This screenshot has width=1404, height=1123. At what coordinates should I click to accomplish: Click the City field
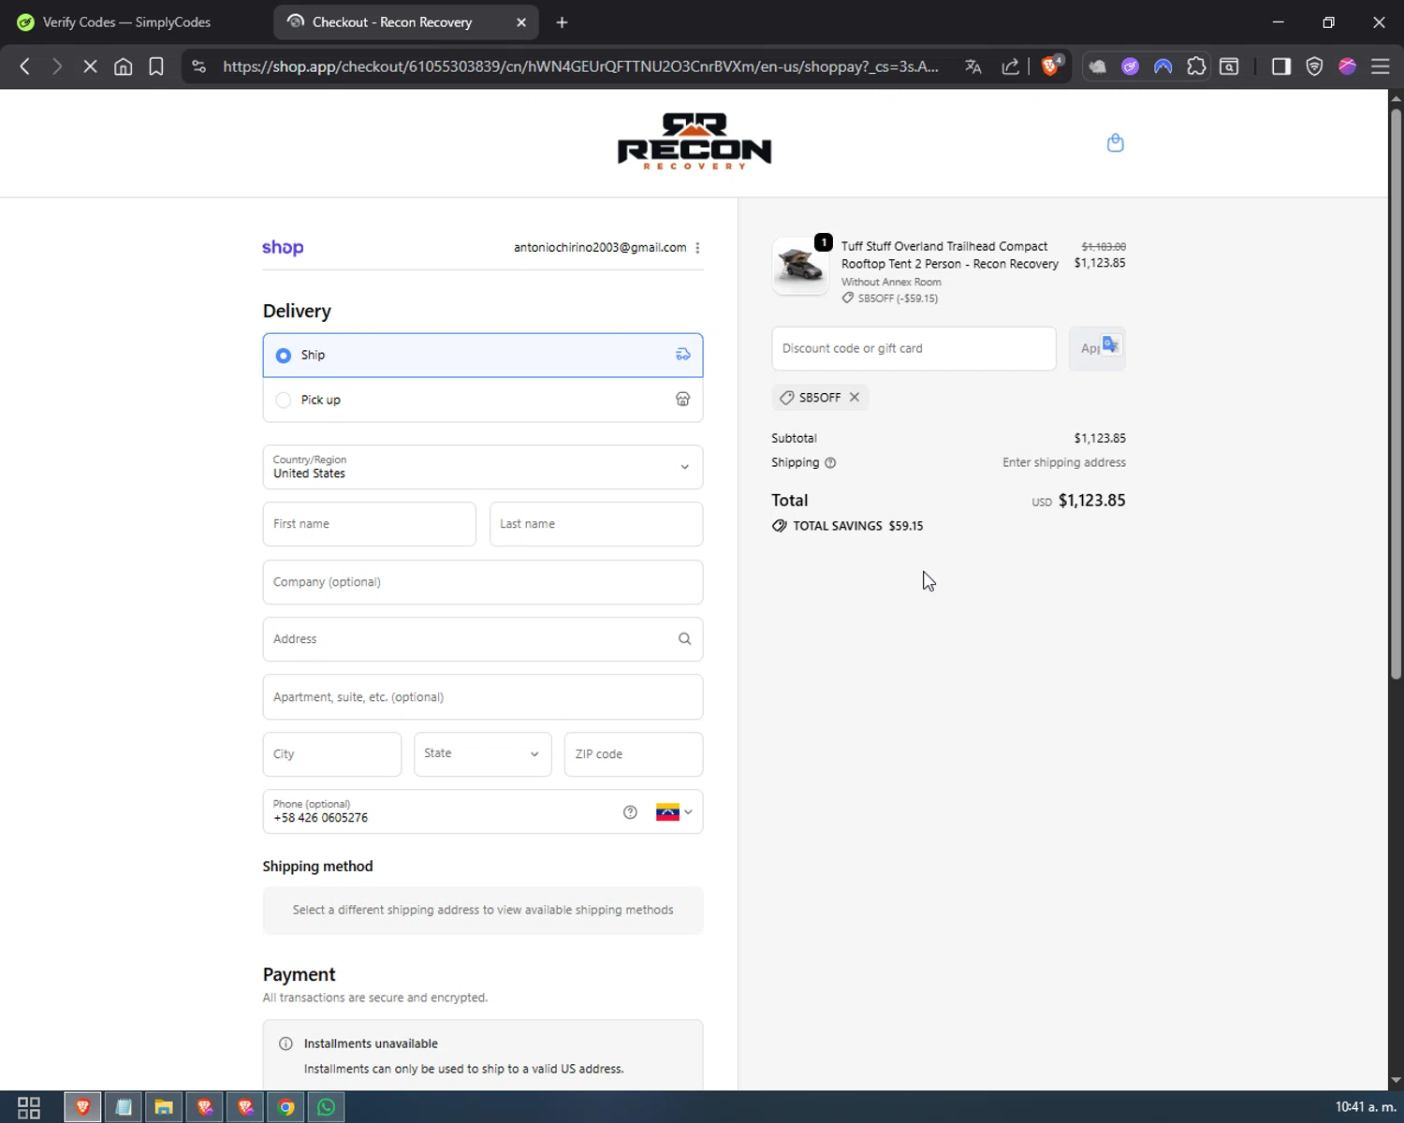[332, 754]
